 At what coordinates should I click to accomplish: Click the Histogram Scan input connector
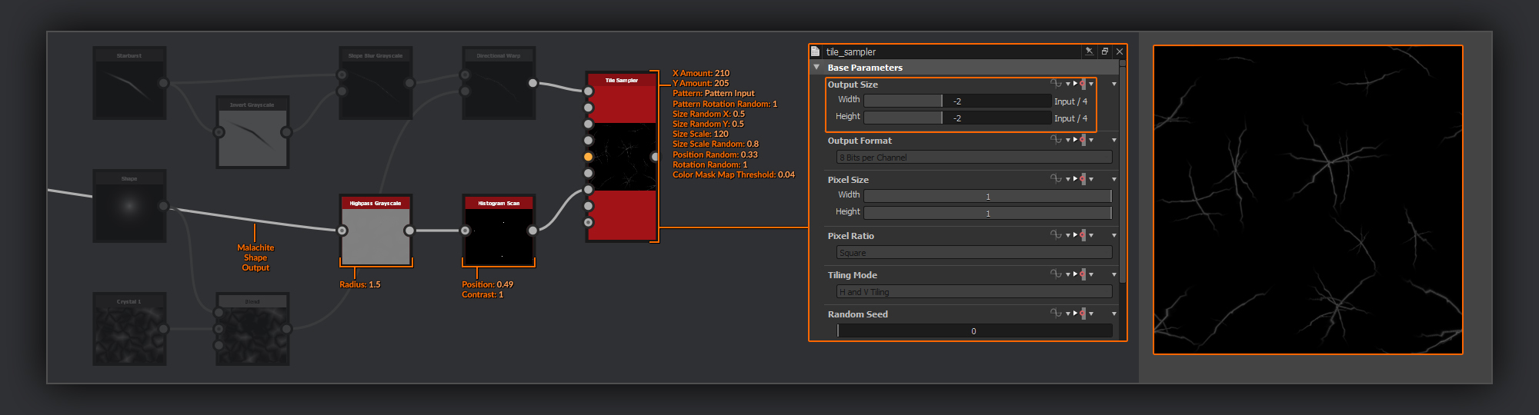(466, 231)
